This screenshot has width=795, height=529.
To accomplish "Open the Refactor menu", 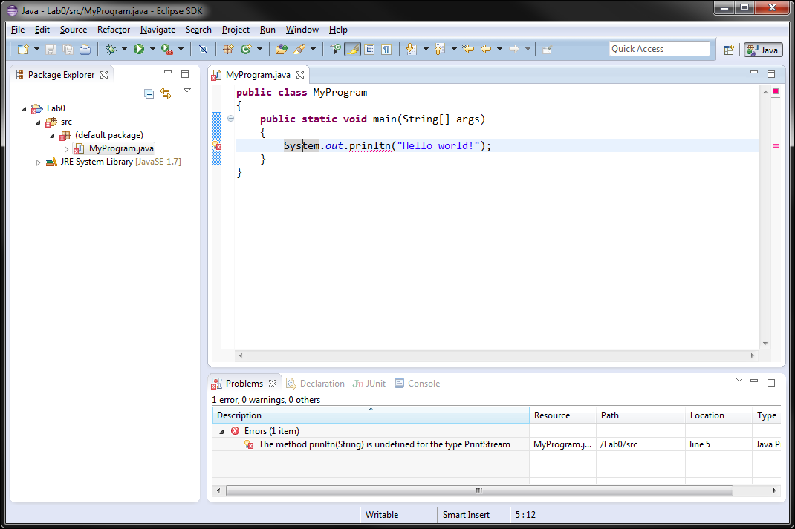I will pyautogui.click(x=113, y=30).
